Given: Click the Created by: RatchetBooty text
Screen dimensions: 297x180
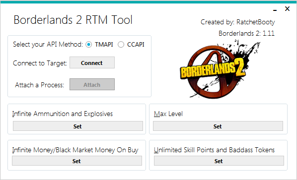Looking at the screenshot, I should pos(237,22).
